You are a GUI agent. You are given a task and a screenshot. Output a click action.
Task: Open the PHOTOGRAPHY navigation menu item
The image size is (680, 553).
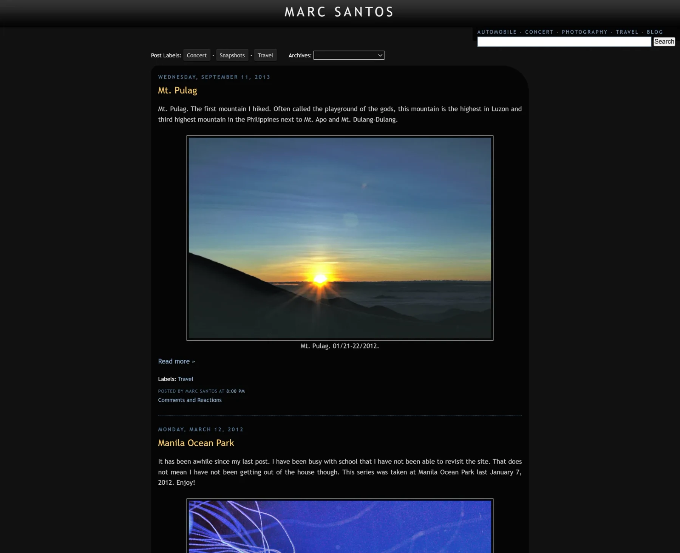click(x=585, y=32)
